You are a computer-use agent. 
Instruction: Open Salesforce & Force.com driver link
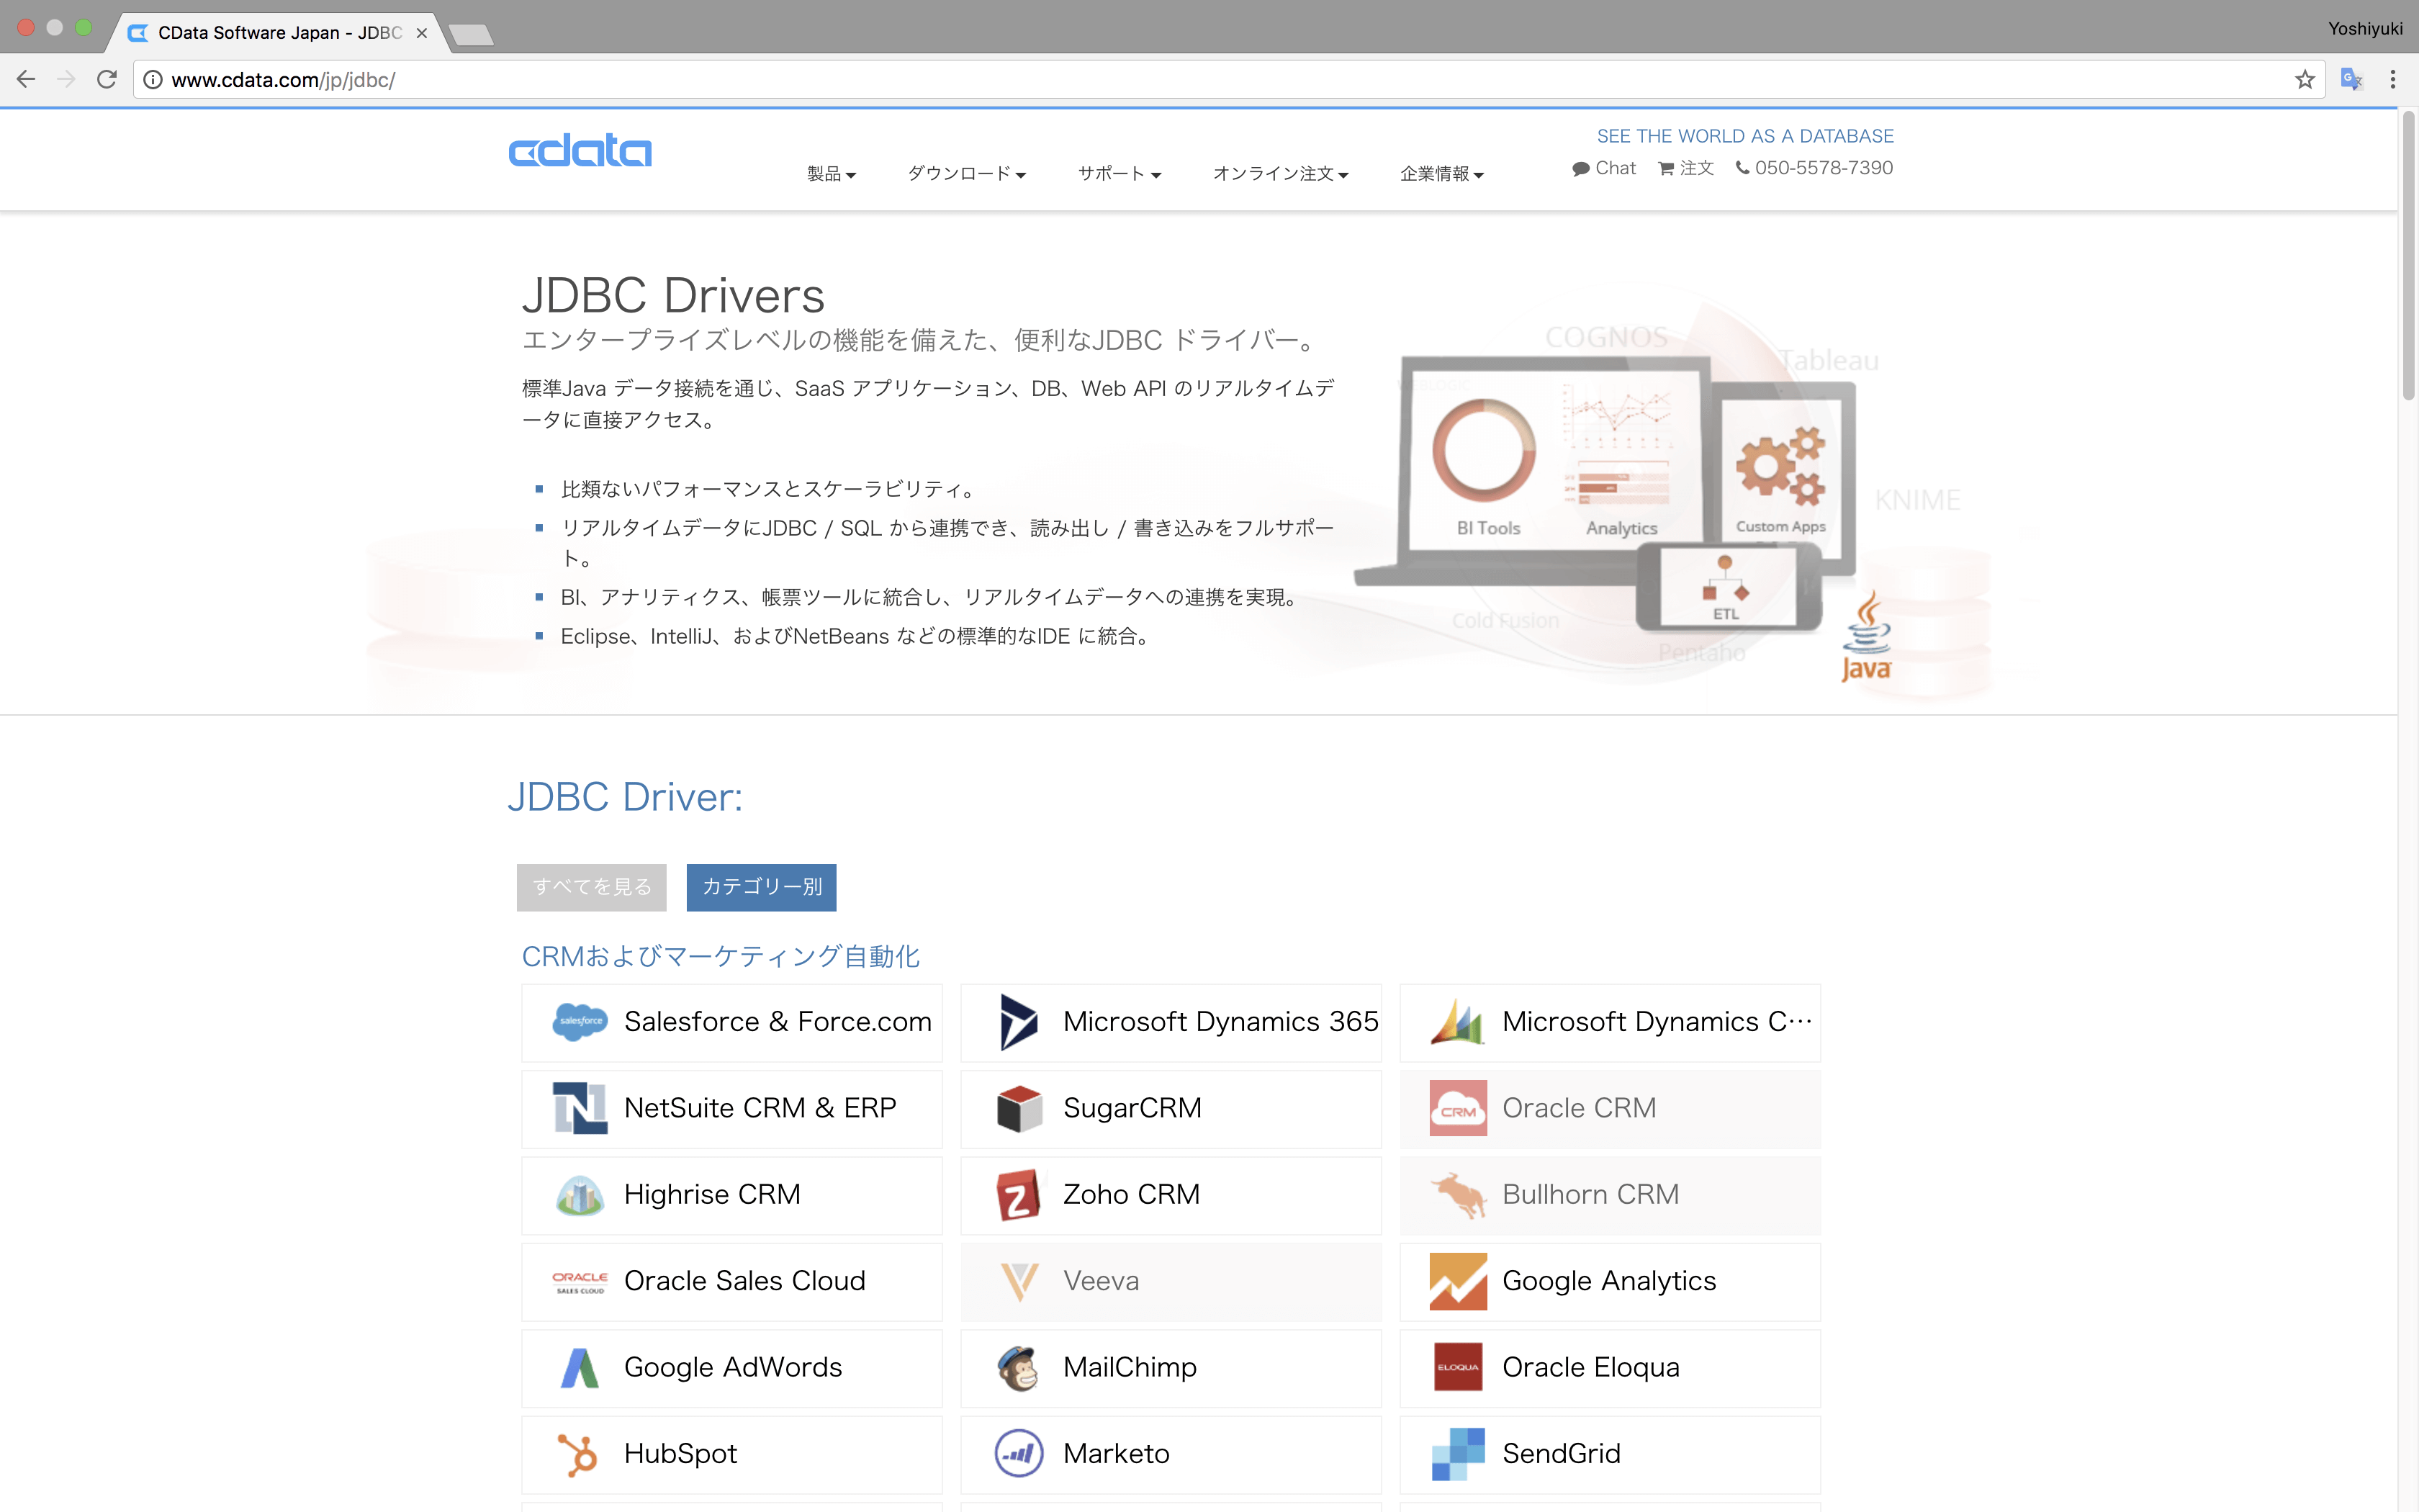pyautogui.click(x=731, y=1022)
